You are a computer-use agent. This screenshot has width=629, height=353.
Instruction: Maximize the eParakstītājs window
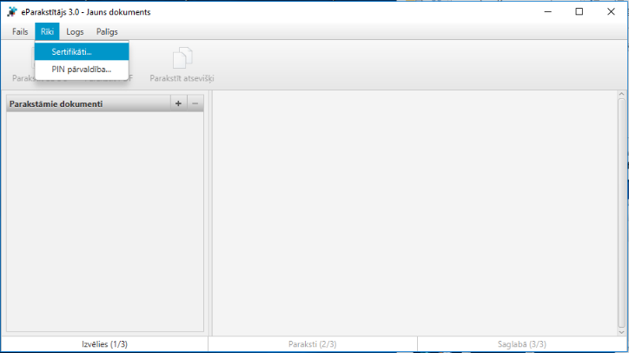tap(579, 11)
